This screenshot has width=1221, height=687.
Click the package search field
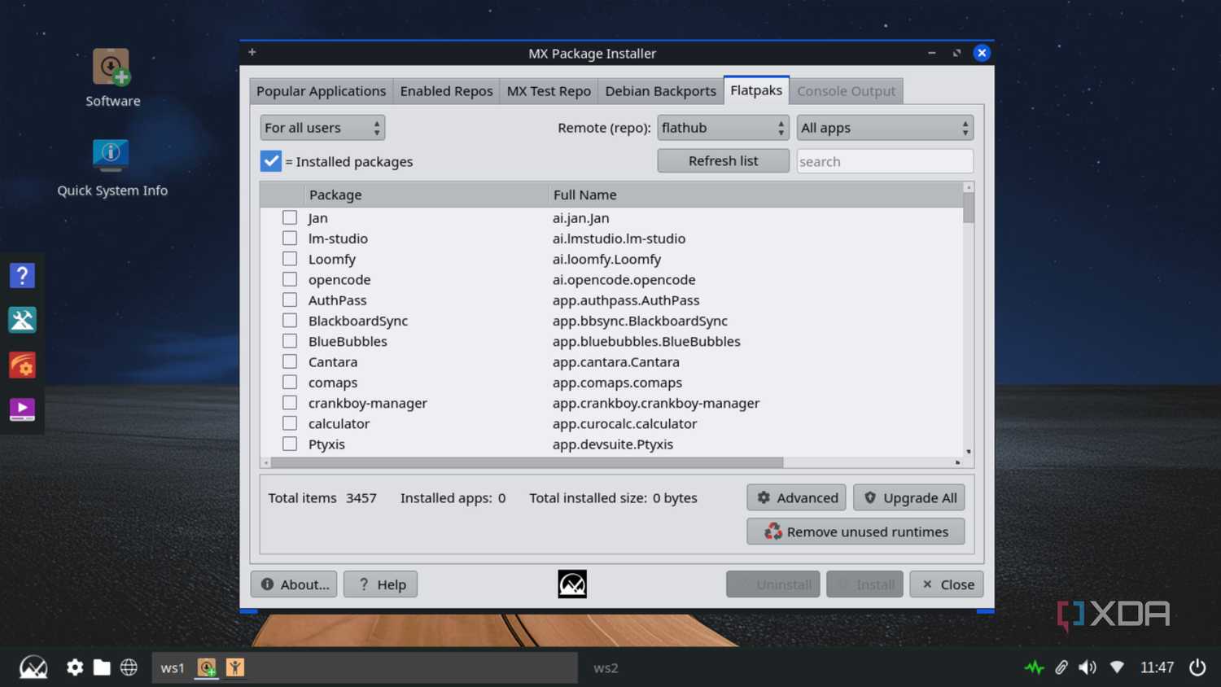coord(885,161)
